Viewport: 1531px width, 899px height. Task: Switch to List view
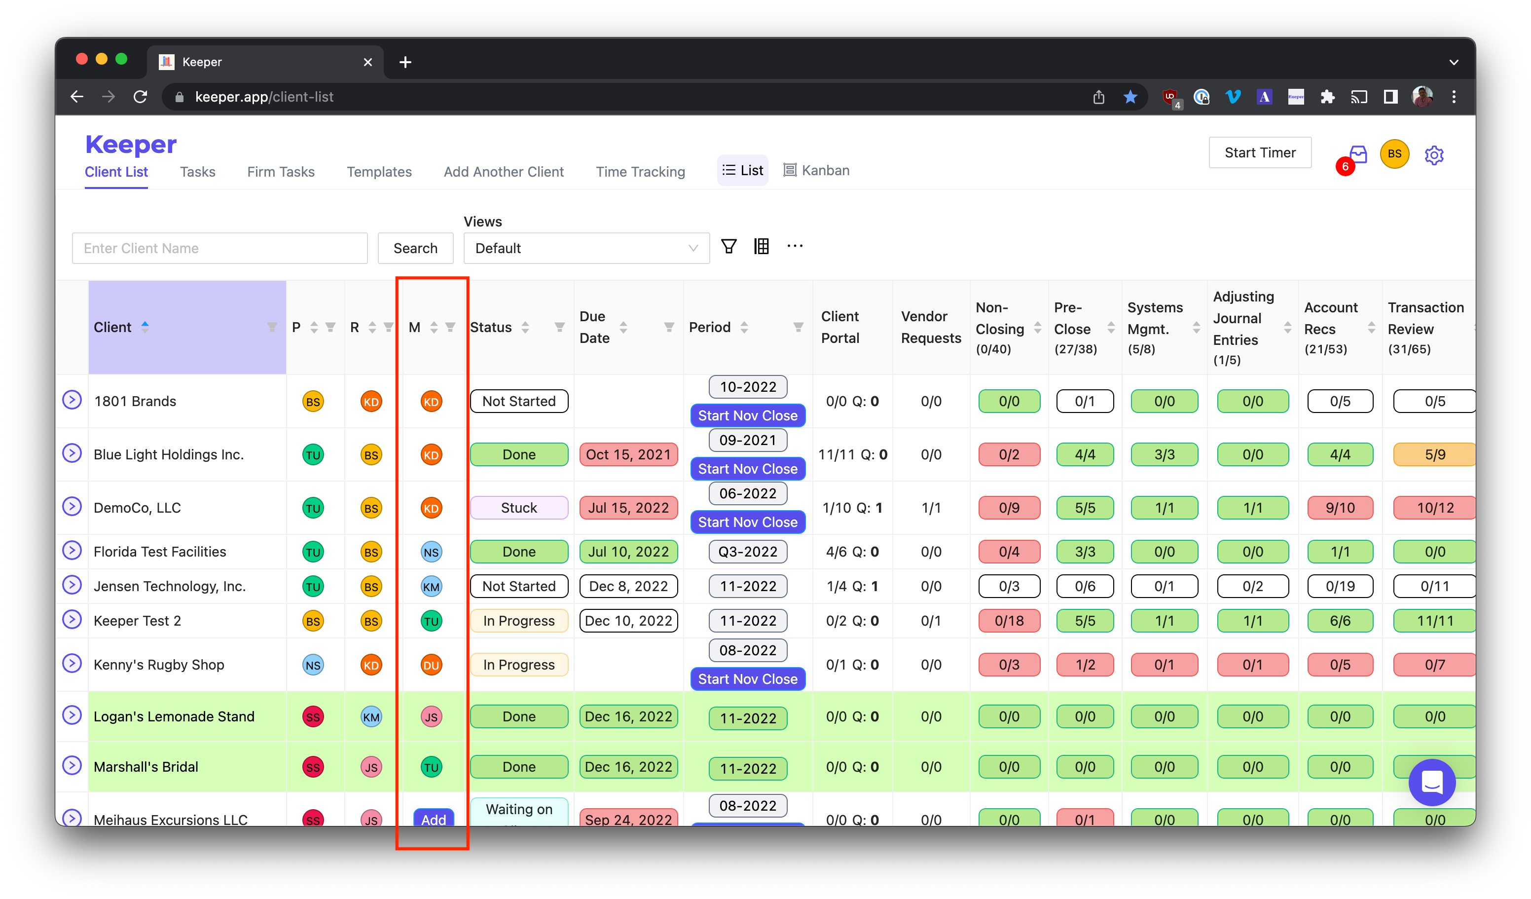pyautogui.click(x=742, y=170)
